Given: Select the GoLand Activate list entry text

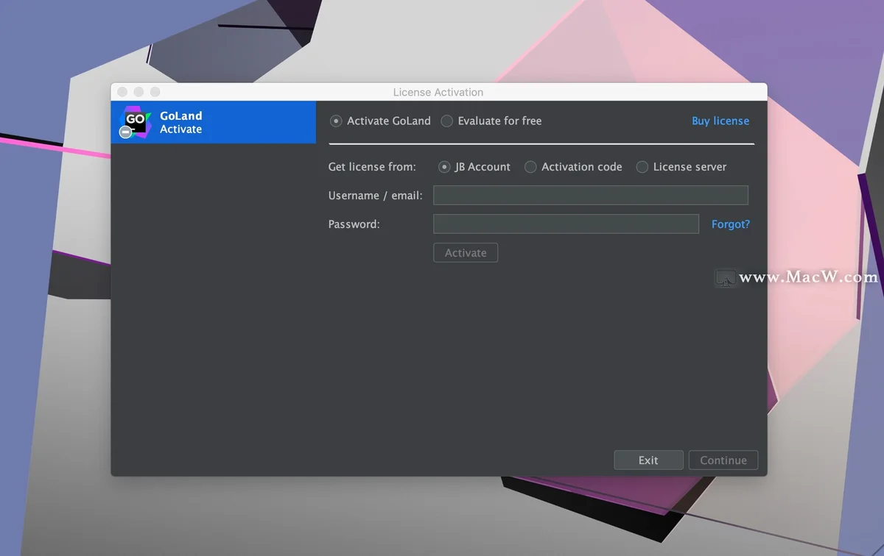Looking at the screenshot, I should 181,122.
